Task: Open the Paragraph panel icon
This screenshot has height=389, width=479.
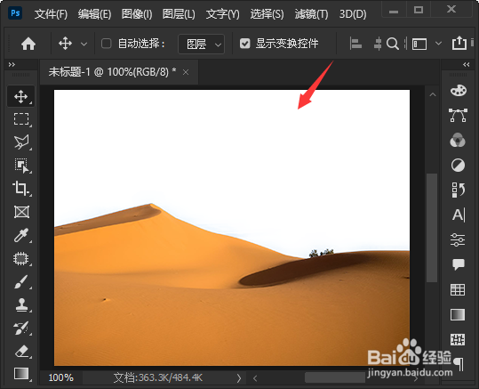Action: click(459, 364)
